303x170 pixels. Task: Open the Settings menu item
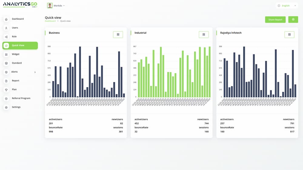[20, 107]
